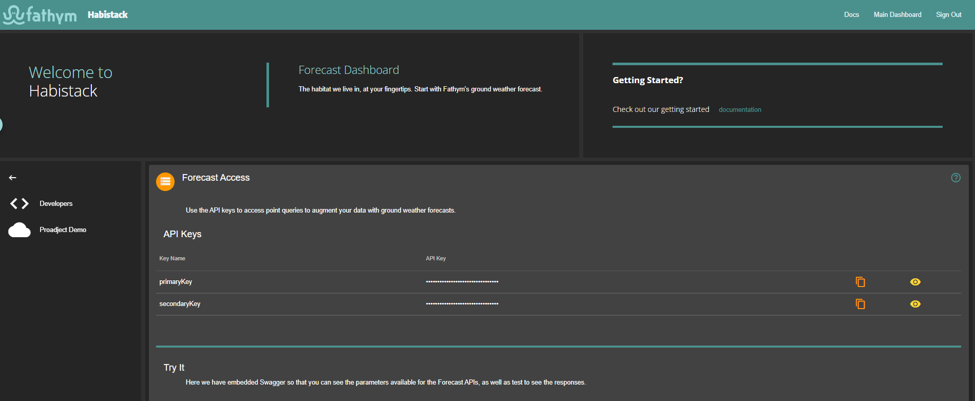Copy the secondaryKey API key
975x401 pixels.
[861, 304]
